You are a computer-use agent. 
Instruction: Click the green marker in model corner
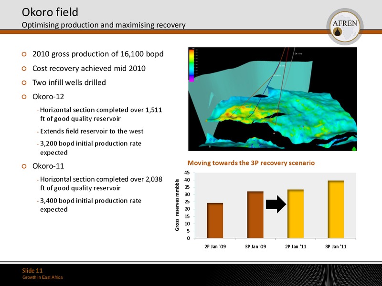coord(354,149)
